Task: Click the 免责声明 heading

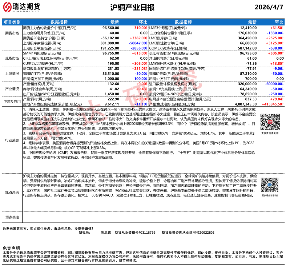Action: point(11,248)
